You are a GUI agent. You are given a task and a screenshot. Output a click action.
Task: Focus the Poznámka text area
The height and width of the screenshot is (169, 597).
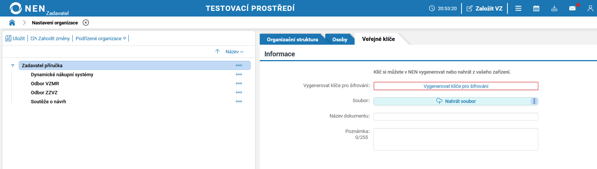click(456, 139)
